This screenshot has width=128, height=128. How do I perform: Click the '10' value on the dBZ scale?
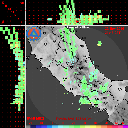click(x=63, y=123)
